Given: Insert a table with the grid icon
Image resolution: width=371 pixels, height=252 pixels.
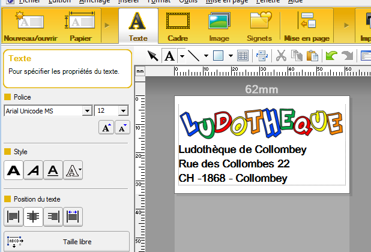Looking at the screenshot, I should click(x=243, y=56).
